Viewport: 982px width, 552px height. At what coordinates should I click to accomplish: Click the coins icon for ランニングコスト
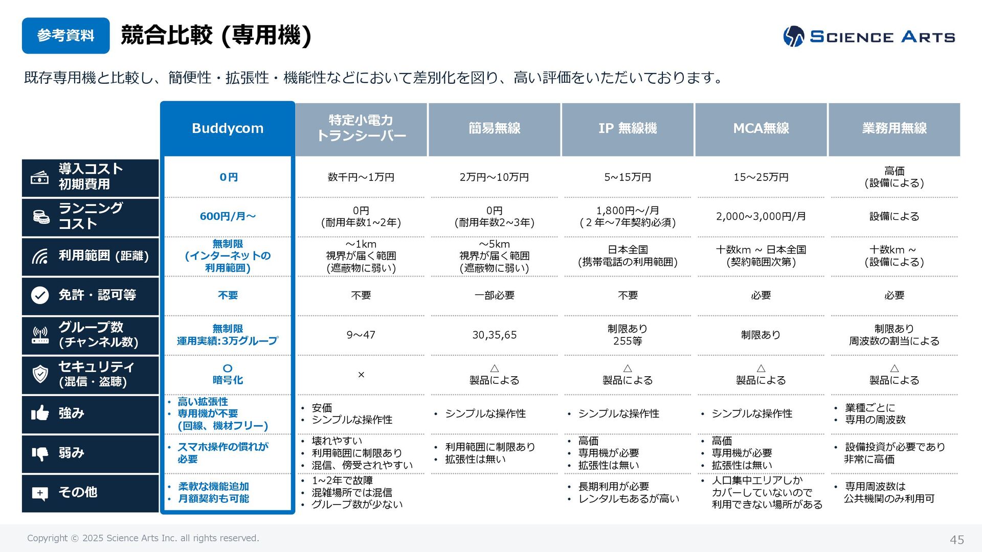pyautogui.click(x=41, y=217)
